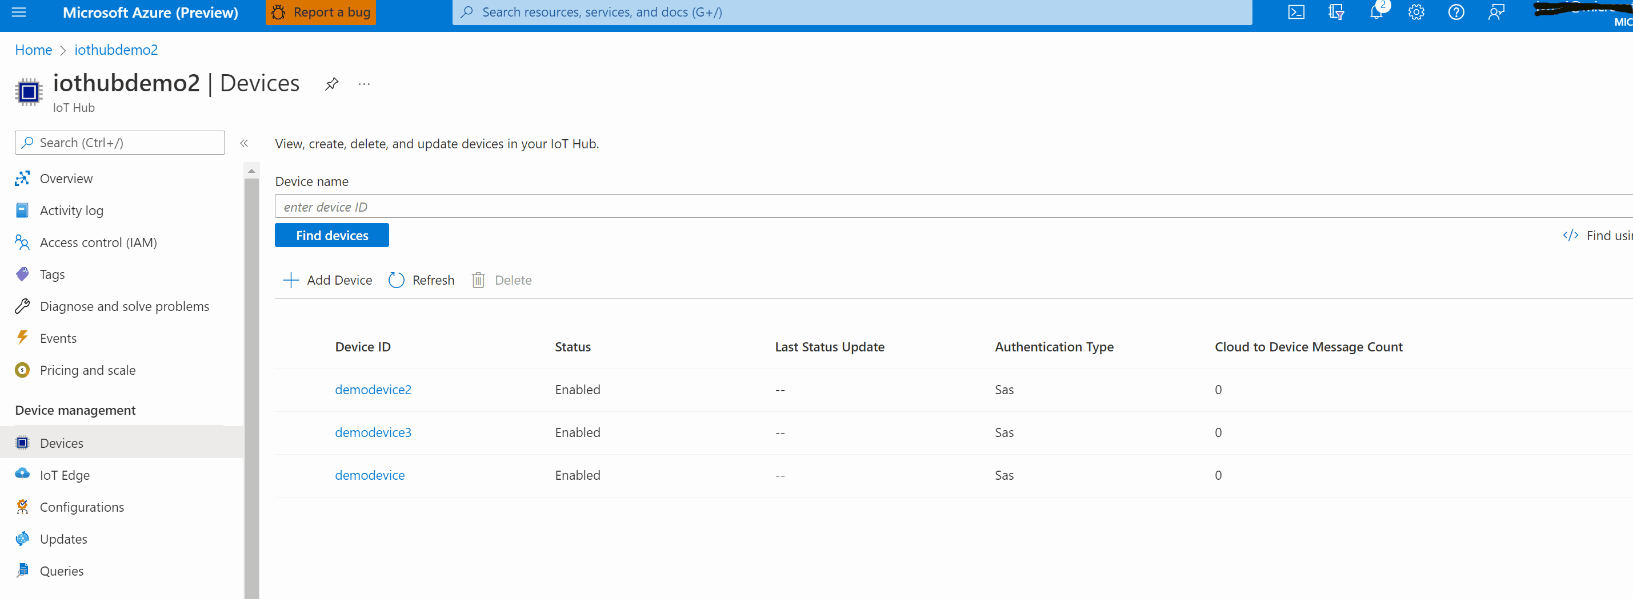
Task: Pin the Devices page to dashboard
Action: point(331,84)
